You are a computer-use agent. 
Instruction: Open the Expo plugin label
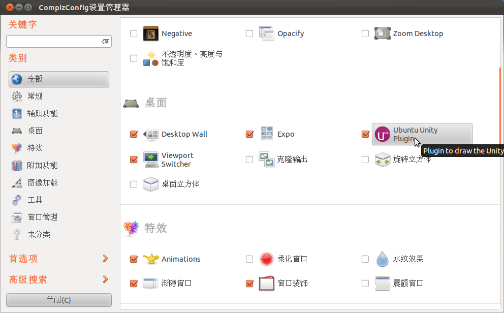(x=286, y=134)
